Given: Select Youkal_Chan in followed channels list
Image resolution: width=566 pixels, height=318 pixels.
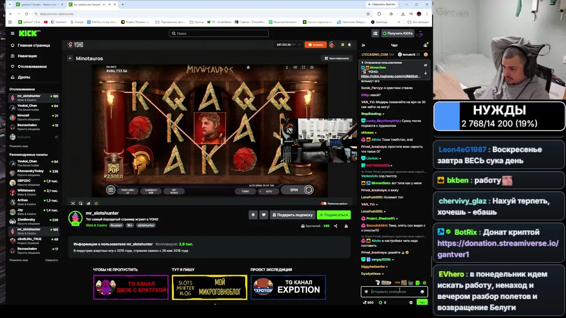Looking at the screenshot, I should (34, 107).
